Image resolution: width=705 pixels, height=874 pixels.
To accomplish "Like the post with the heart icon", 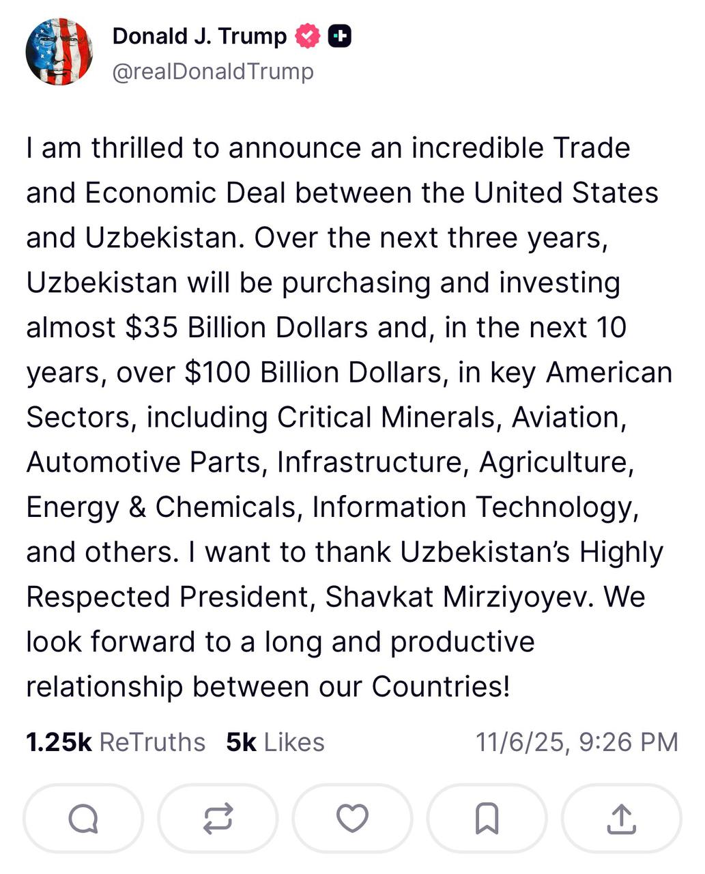I will coord(352,818).
